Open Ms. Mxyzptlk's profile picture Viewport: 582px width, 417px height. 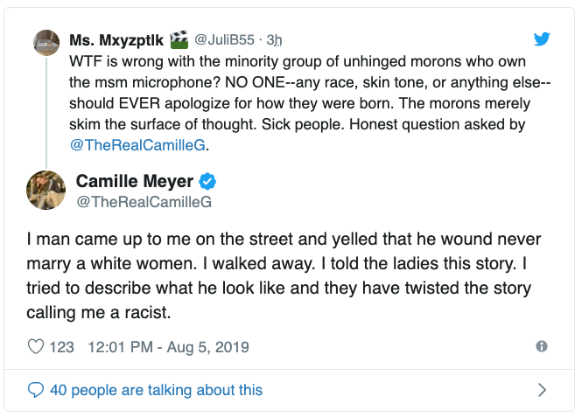point(46,41)
